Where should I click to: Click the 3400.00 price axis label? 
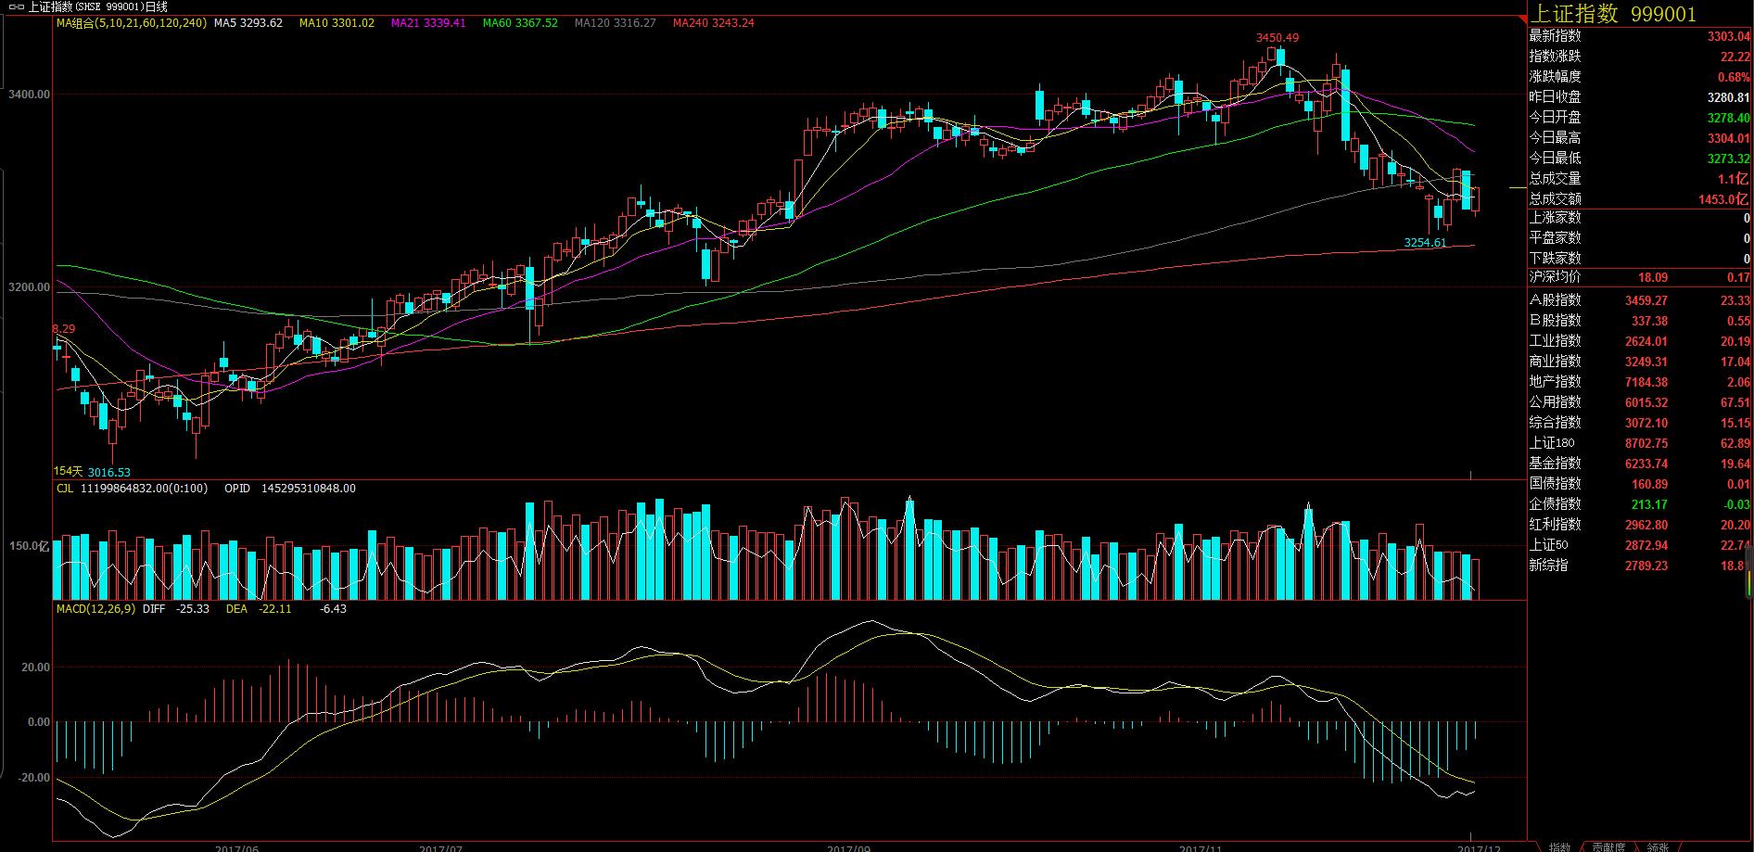30,95
